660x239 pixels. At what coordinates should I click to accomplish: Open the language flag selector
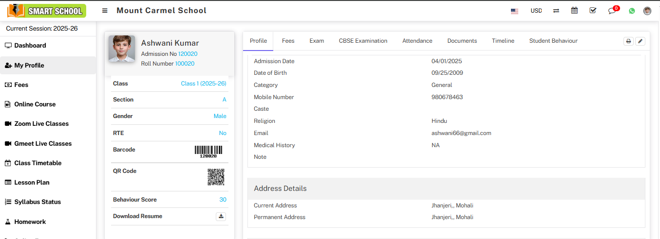514,11
